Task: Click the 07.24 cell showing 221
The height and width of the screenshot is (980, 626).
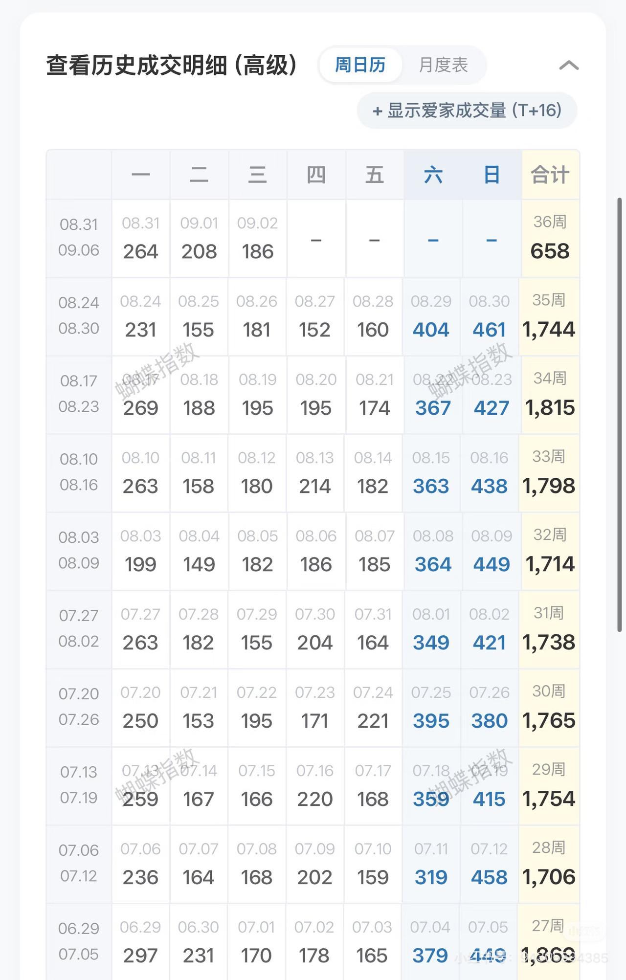Action: click(x=373, y=708)
